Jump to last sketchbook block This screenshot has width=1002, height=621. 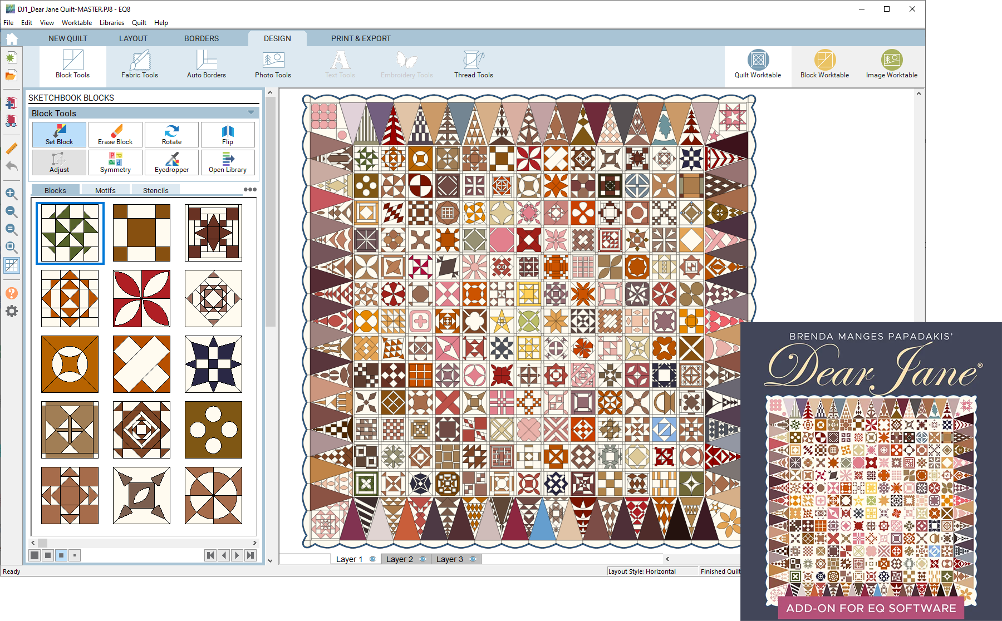(x=250, y=555)
